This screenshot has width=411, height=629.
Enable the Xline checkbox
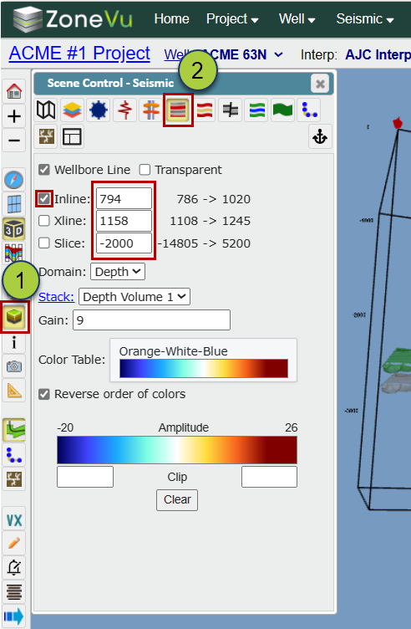coord(44,221)
